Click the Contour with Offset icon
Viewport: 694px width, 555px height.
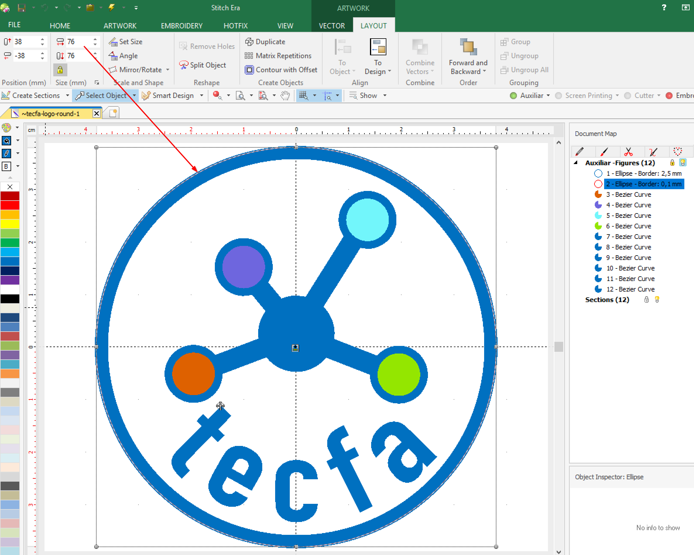(x=249, y=70)
